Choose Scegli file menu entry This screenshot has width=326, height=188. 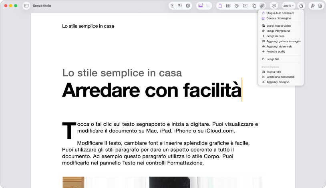tap(281, 59)
